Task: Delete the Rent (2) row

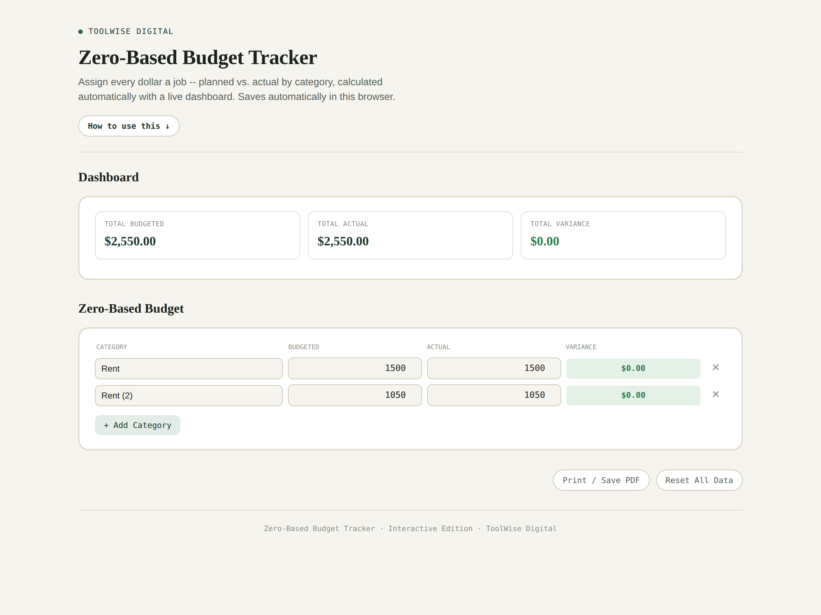Action: click(x=715, y=394)
